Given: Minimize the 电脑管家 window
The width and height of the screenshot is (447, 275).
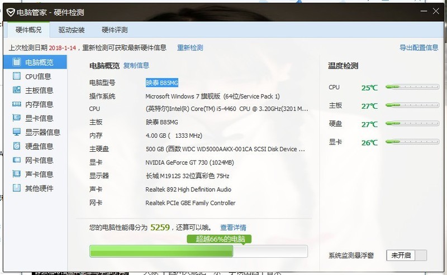Looking at the screenshot, I should pos(424,11).
